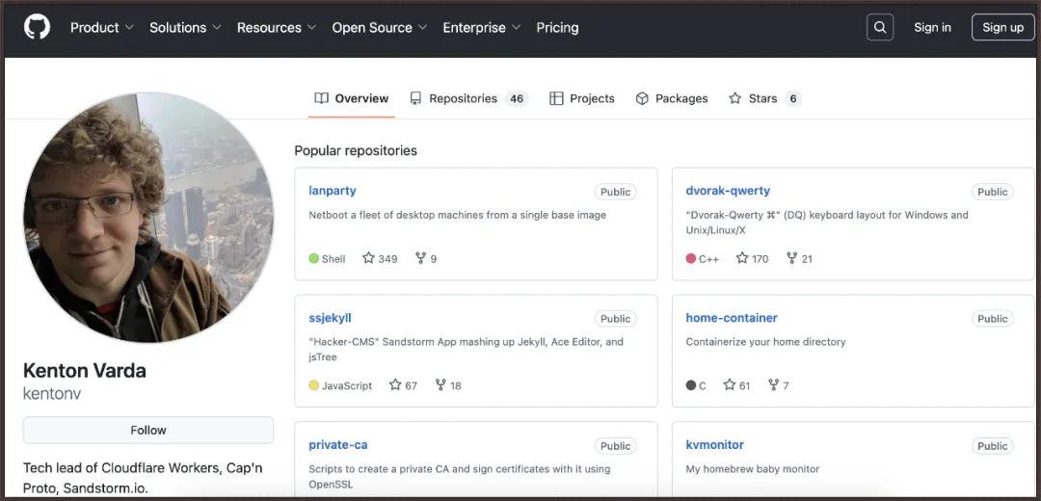
Task: Expand the Product dropdown menu
Action: point(101,28)
